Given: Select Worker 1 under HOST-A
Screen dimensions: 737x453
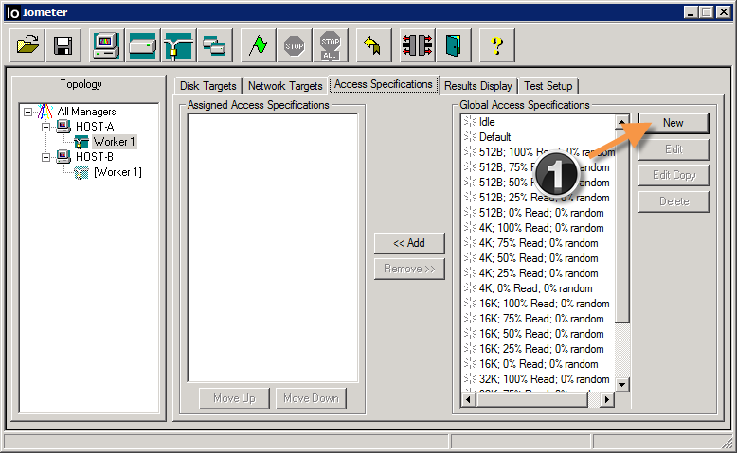Looking at the screenshot, I should 114,142.
